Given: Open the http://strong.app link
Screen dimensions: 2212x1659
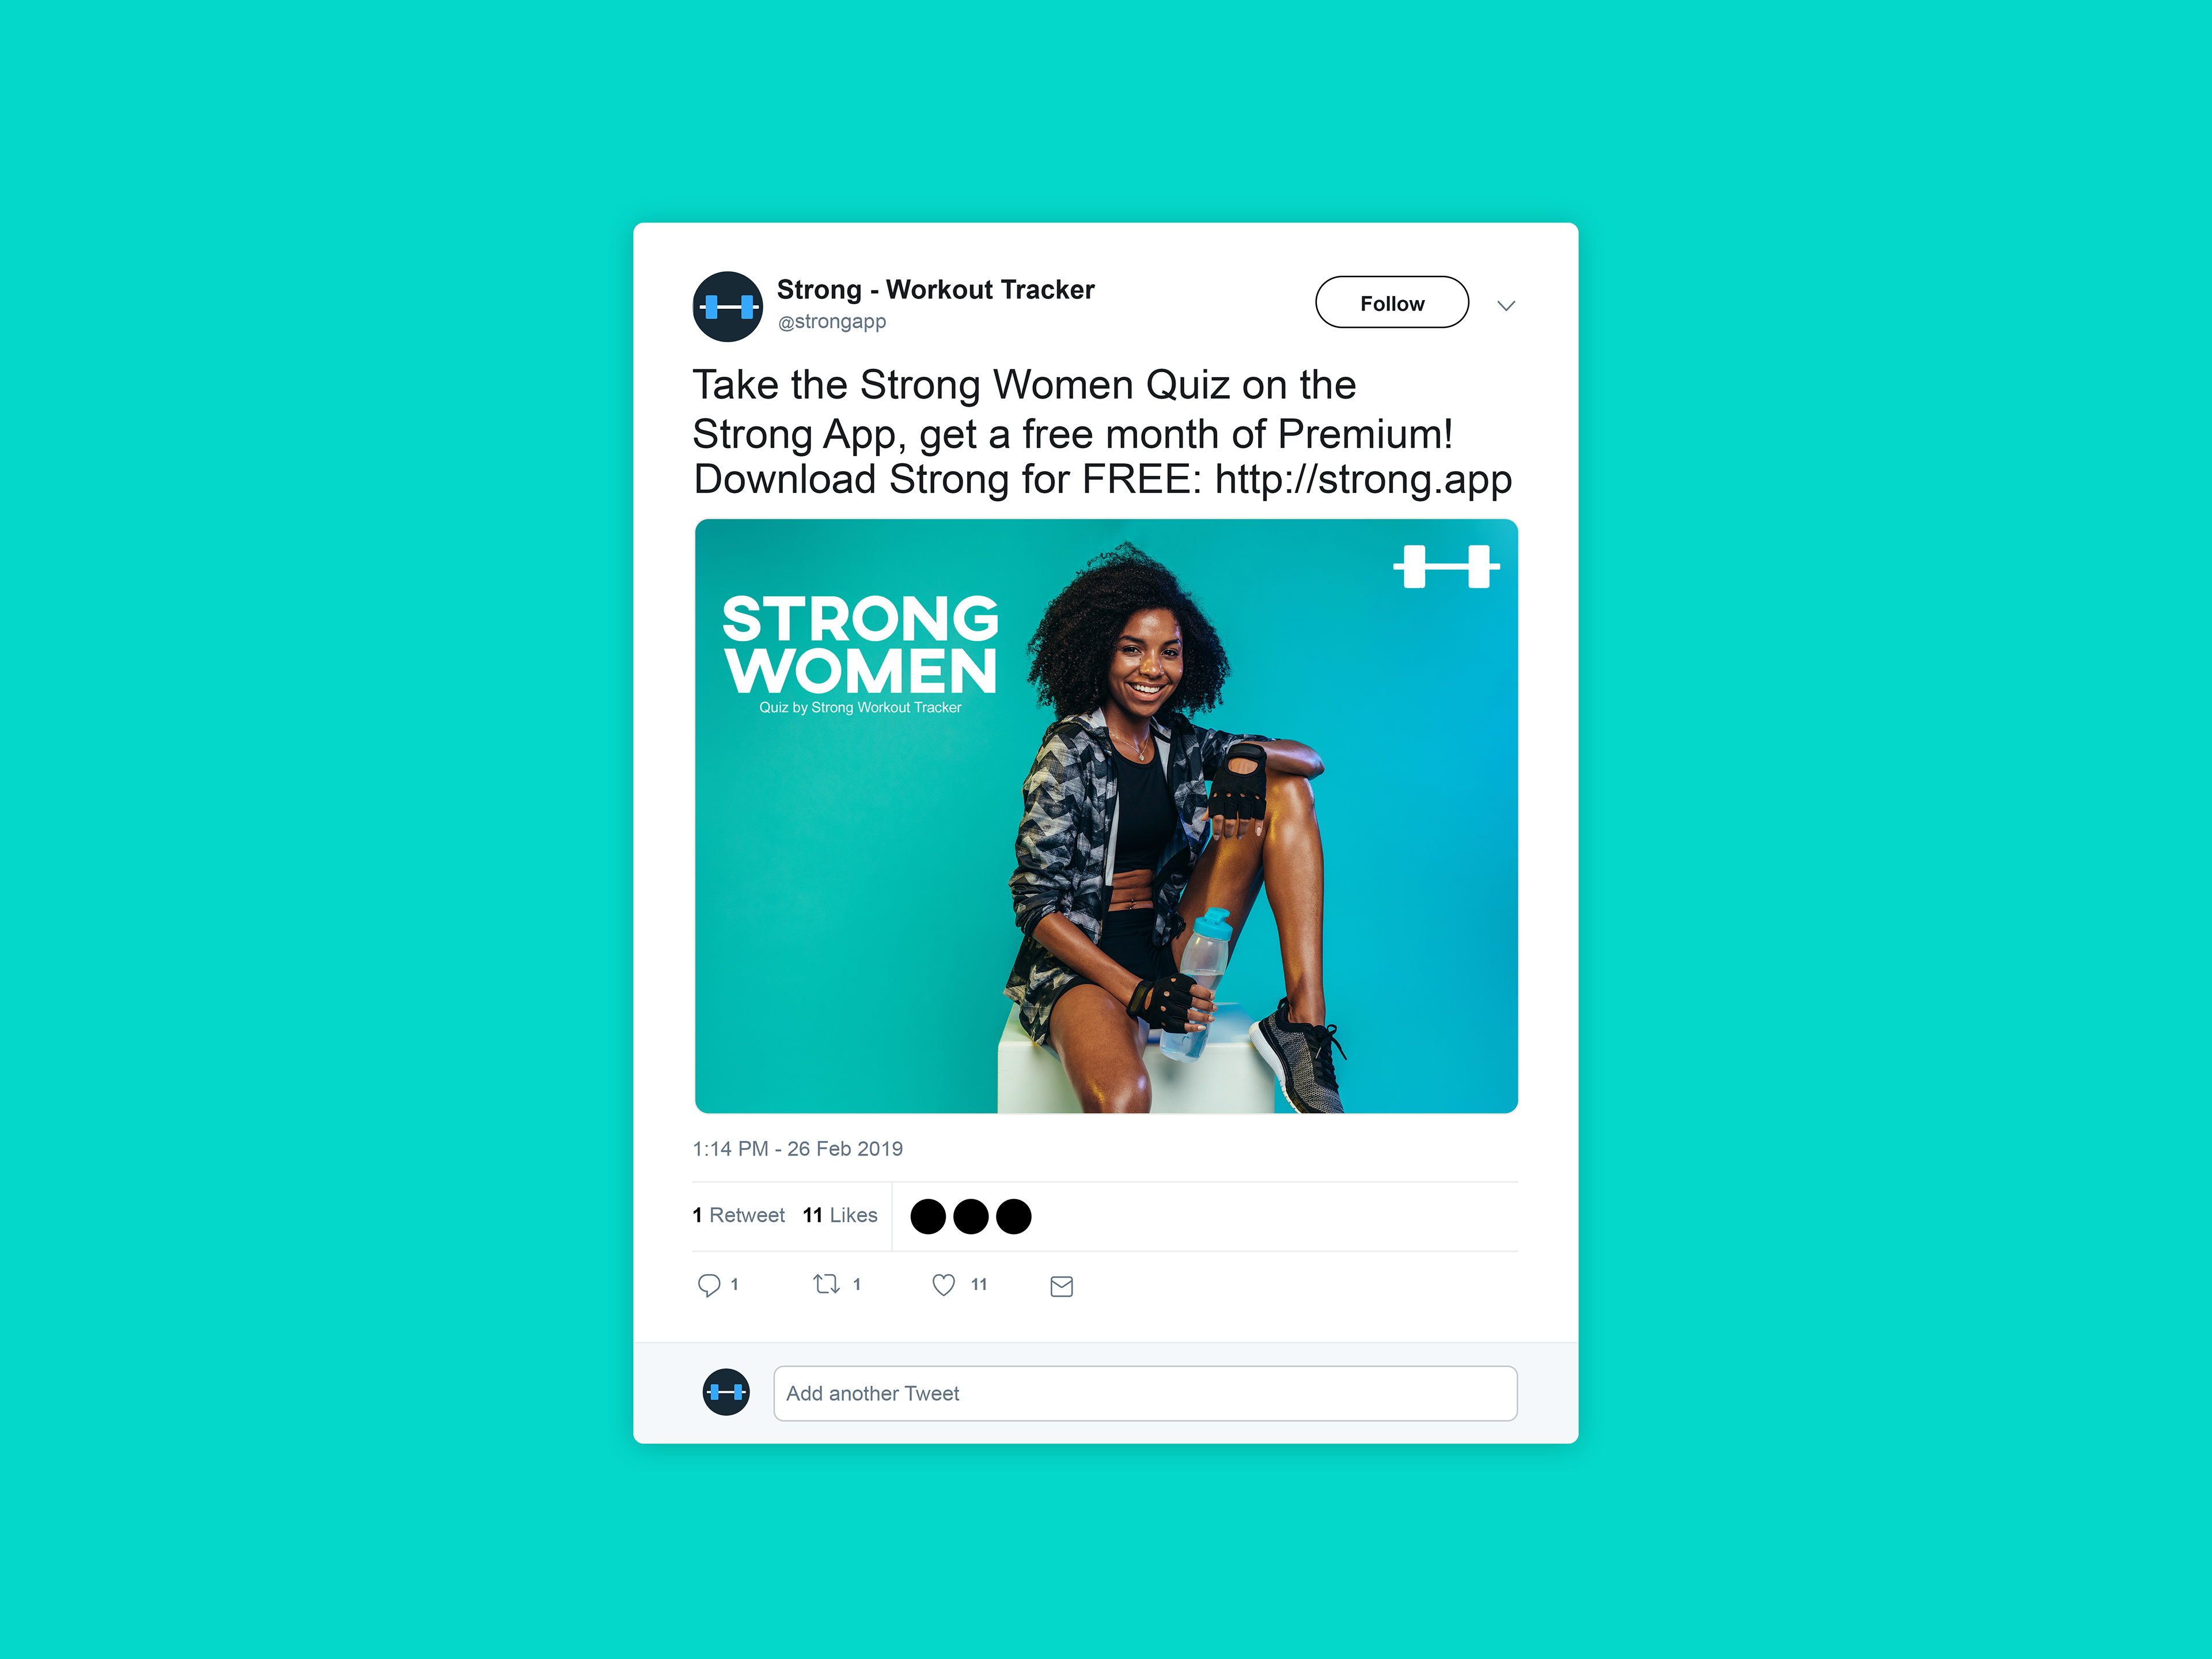Looking at the screenshot, I should [1363, 479].
